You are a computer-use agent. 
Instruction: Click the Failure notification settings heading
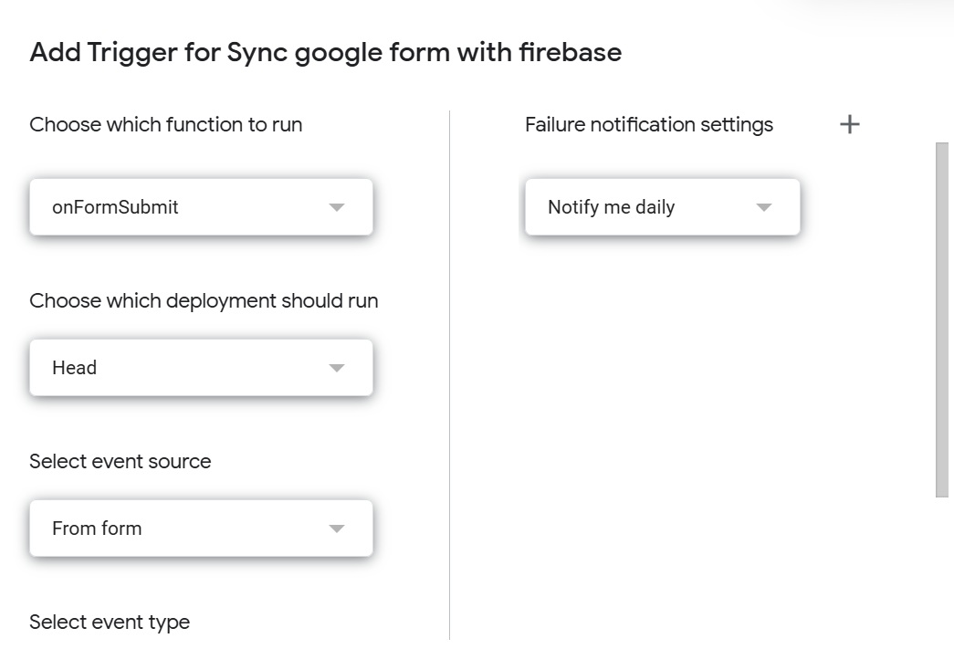pos(648,124)
